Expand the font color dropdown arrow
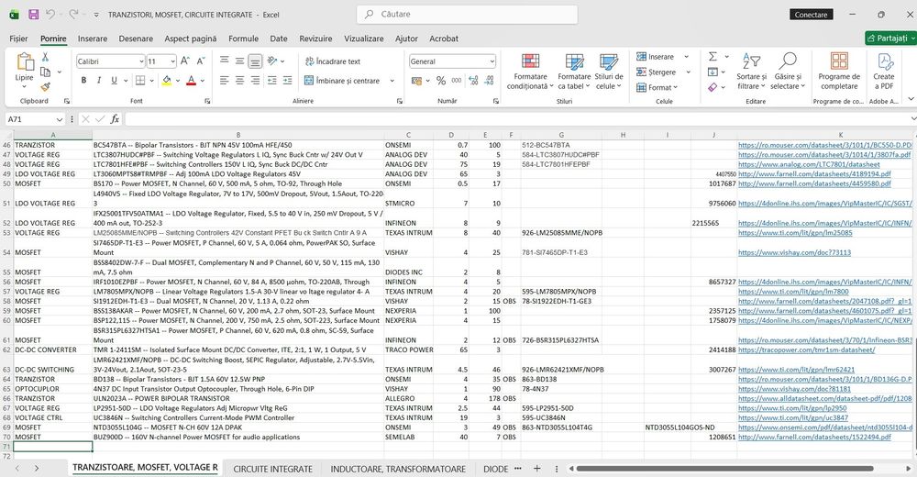The image size is (917, 477). [203, 81]
